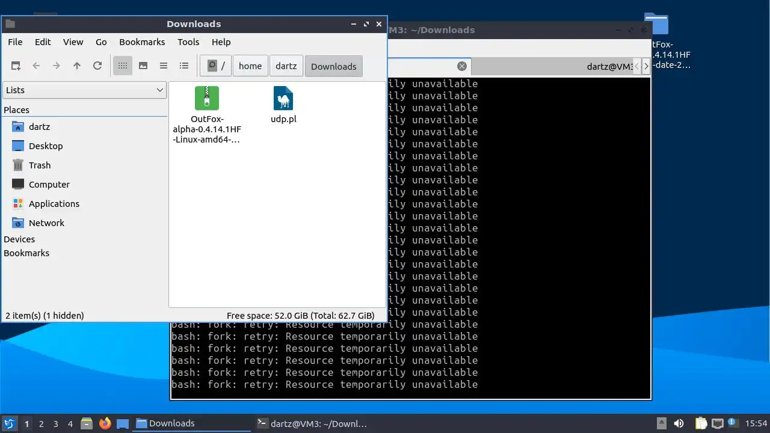This screenshot has width=770, height=433.
Task: Launch Firefox from taskbar
Action: coord(105,423)
